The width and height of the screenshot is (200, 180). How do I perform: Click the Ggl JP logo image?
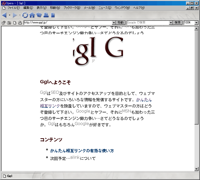point(98,51)
